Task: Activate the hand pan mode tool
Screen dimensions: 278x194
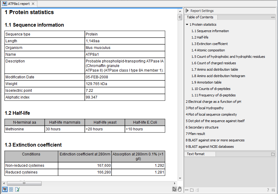Action: pyautogui.click(x=180, y=189)
